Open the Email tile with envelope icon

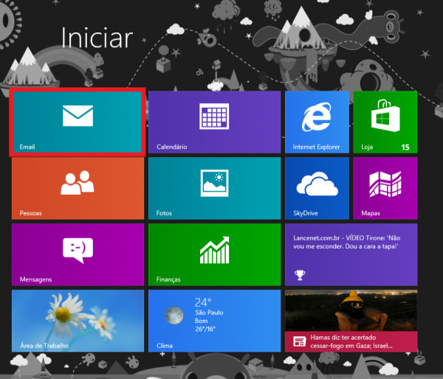78,122
